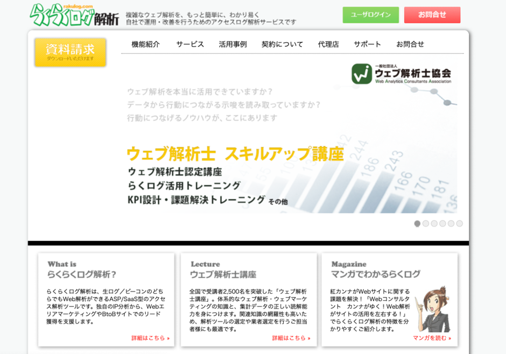Open the サポート navigation item

367,44
